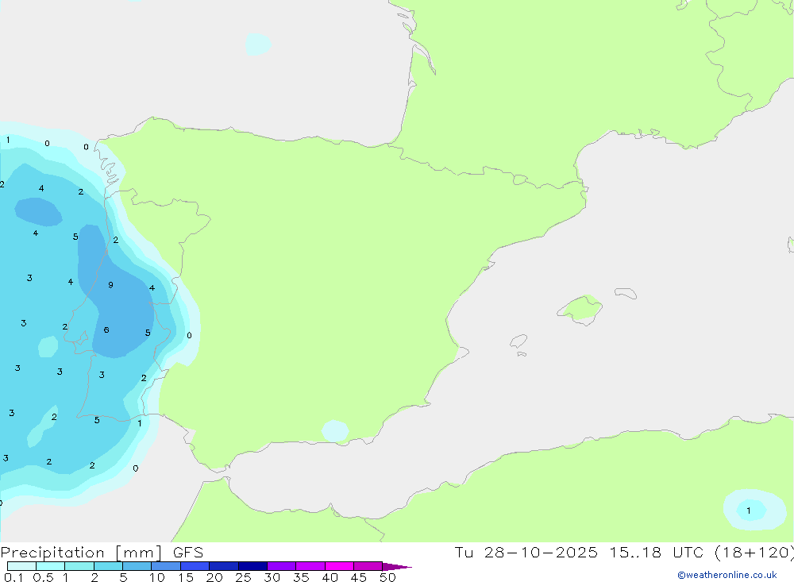Screen dimensions: 794x582
Task: Click the "20" legend scale label
Action: click(214, 577)
